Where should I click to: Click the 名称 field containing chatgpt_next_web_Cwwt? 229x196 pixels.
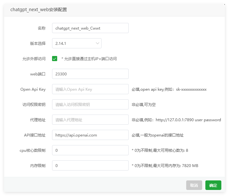point(90,28)
